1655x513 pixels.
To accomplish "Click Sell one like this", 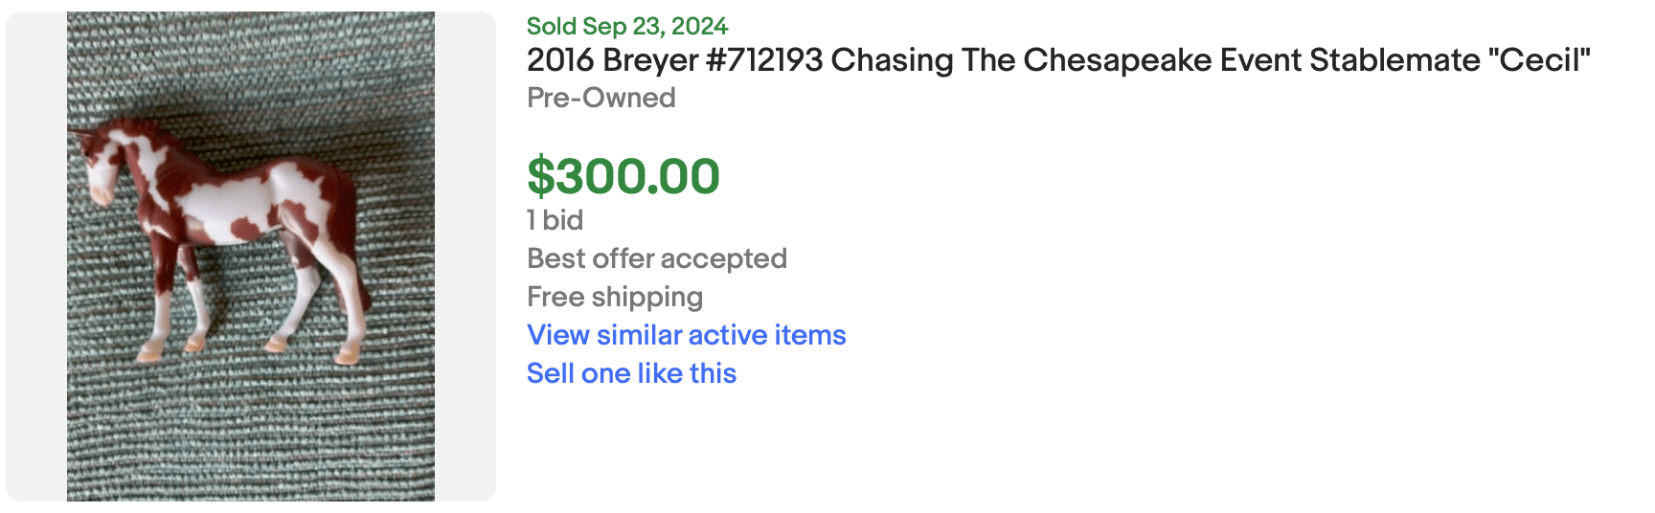I will [x=631, y=373].
